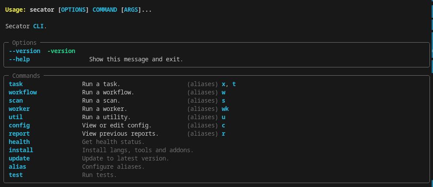Click the 'wk' alias for worker
433x187 pixels.
pyautogui.click(x=225, y=109)
